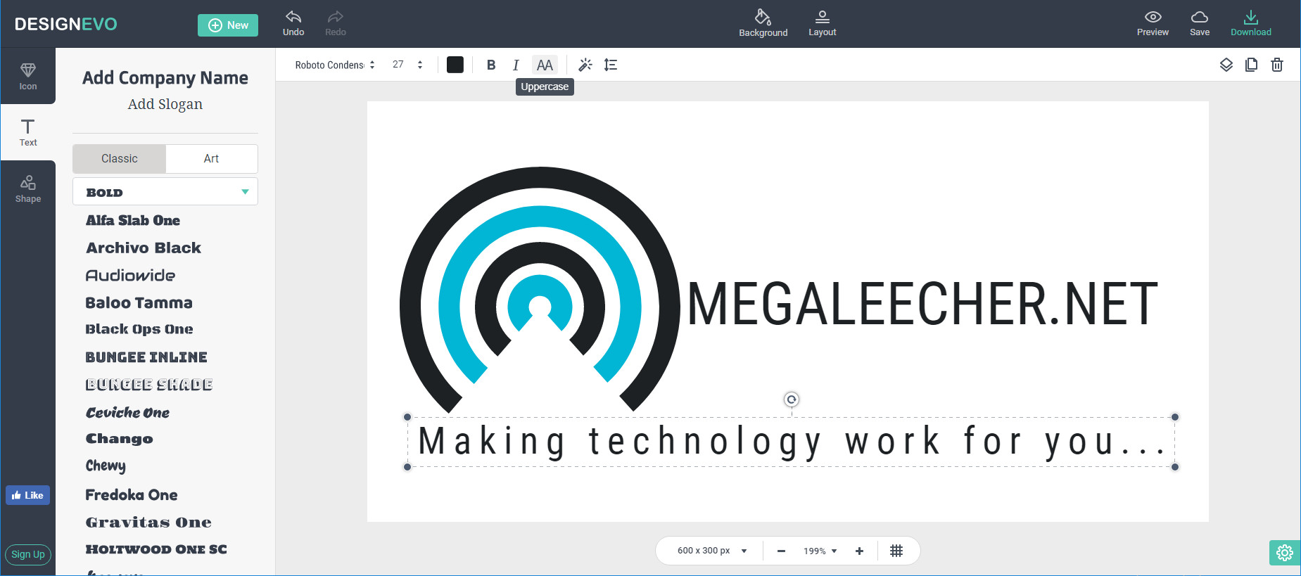Click the Undo arrow
The image size is (1301, 576).
point(293,23)
